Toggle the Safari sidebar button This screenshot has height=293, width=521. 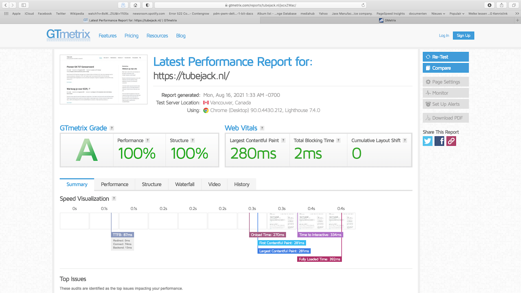point(24,5)
